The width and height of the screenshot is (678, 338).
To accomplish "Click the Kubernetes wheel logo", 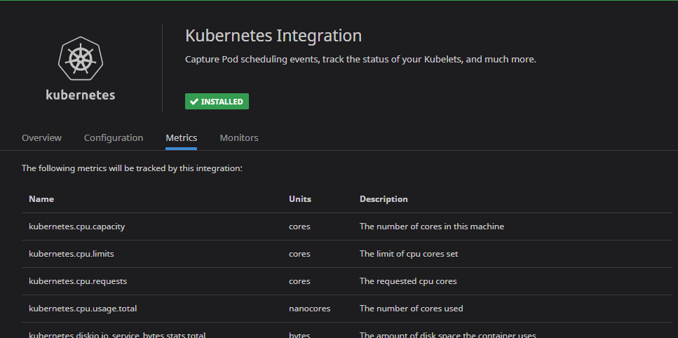I will 81,59.
